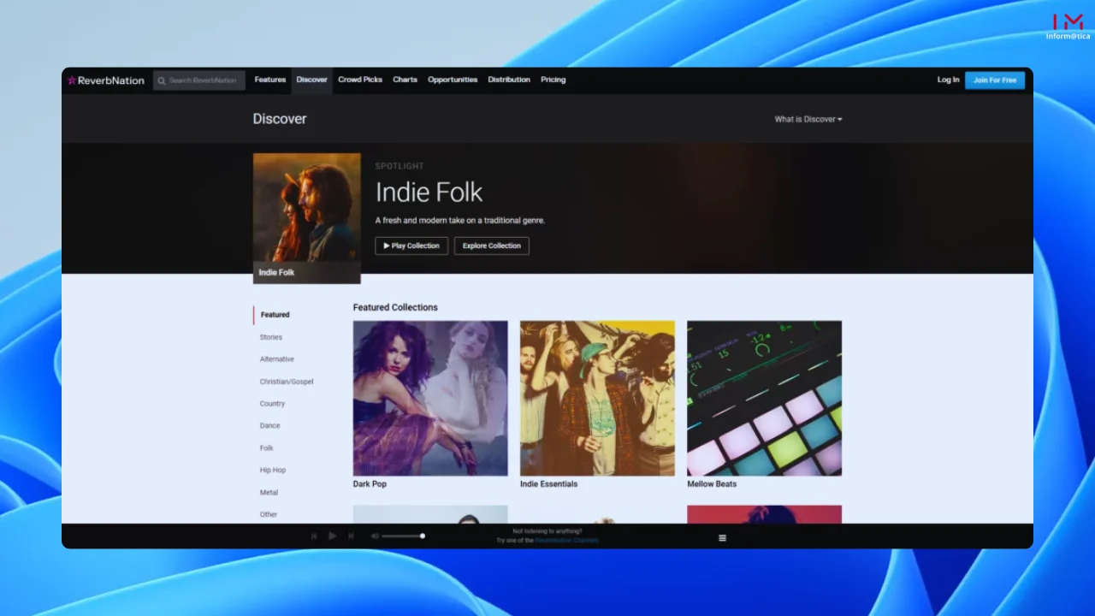Image resolution: width=1095 pixels, height=616 pixels.
Task: Select the Metal sidebar category
Action: (x=269, y=493)
